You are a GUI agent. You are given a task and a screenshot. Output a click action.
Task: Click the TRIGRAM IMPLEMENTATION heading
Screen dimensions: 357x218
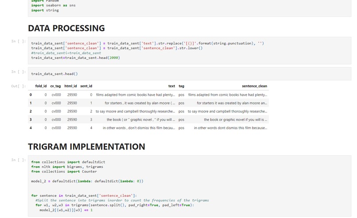(86, 147)
